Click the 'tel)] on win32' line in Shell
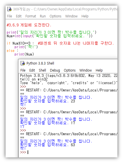This screenshot has width=123, height=163. coord(34,79)
